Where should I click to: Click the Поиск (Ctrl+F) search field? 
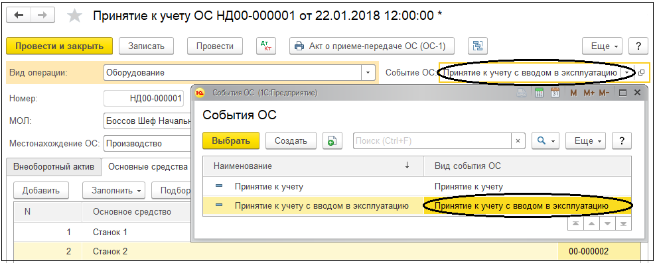click(x=432, y=141)
